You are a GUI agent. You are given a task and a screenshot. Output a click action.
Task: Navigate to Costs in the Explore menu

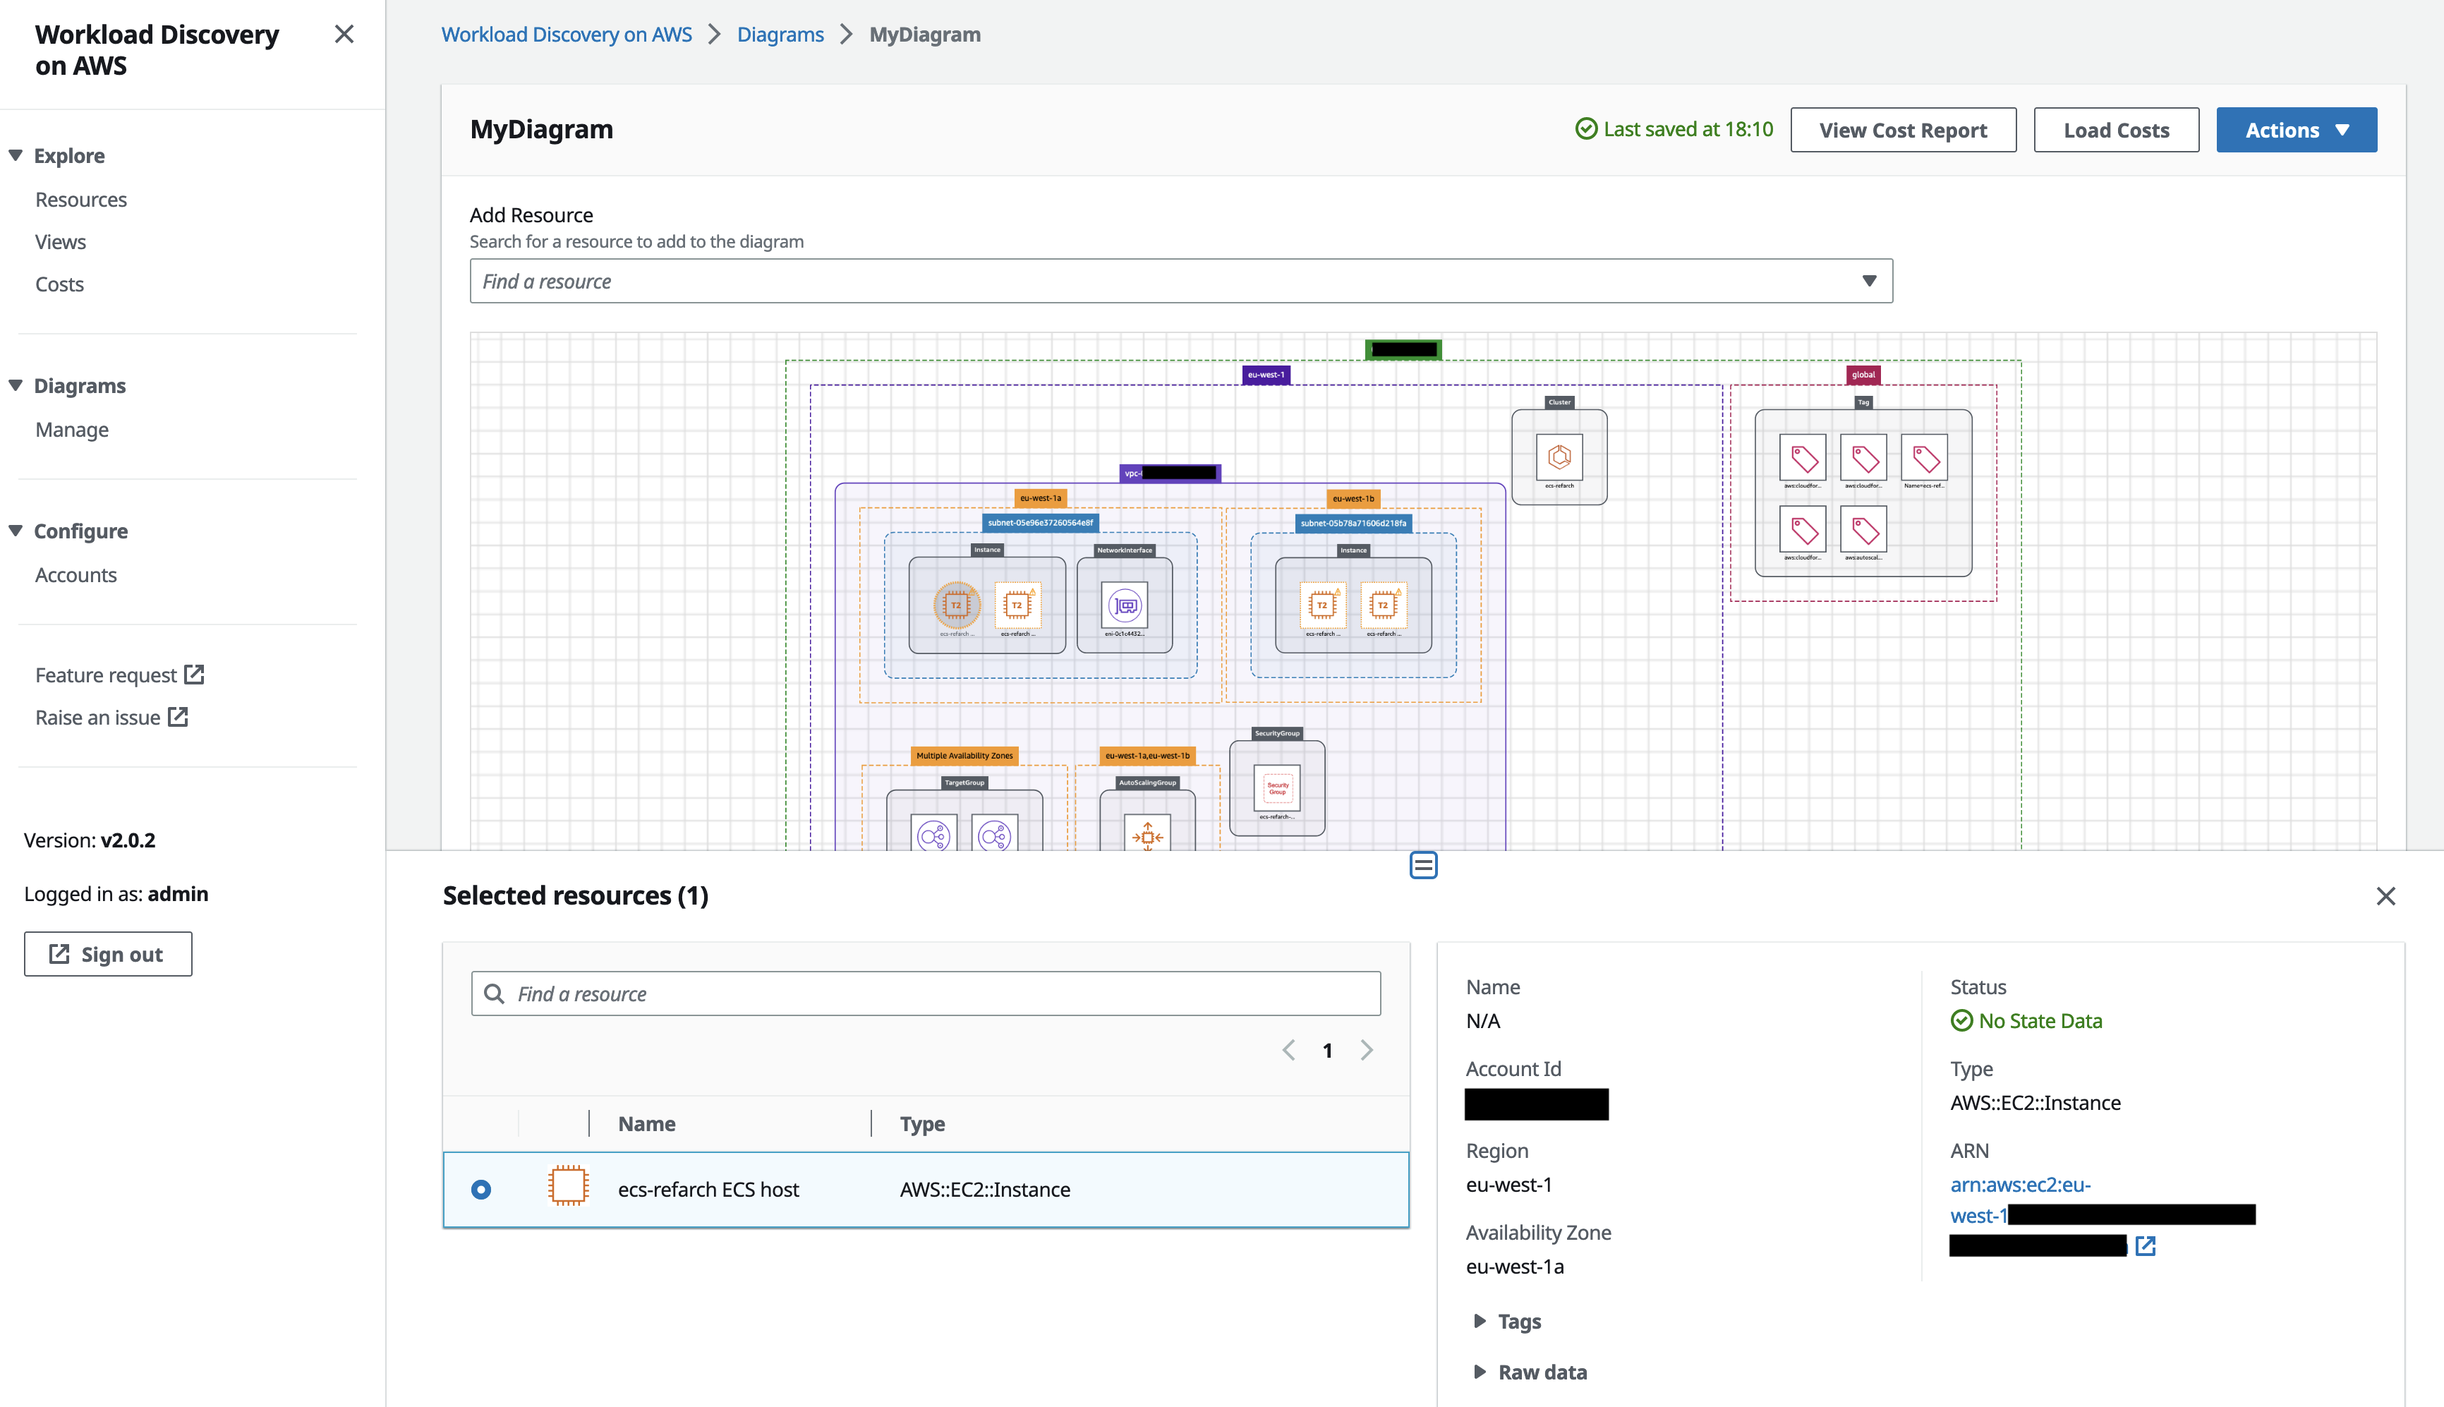[x=60, y=283]
